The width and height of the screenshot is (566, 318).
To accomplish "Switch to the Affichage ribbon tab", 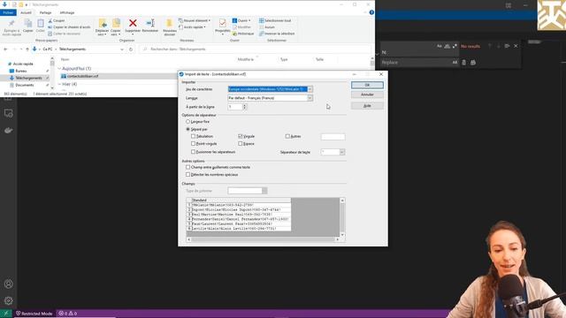I will pyautogui.click(x=67, y=12).
